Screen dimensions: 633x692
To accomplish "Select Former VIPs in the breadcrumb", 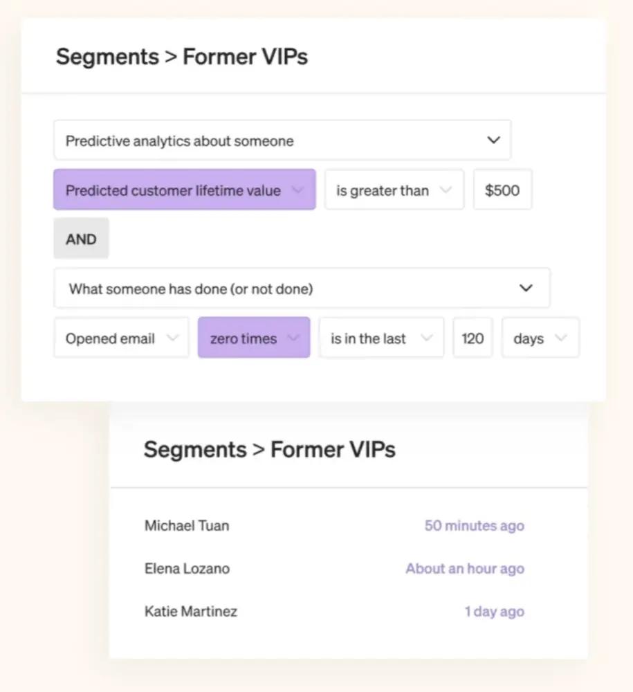I will coord(245,57).
